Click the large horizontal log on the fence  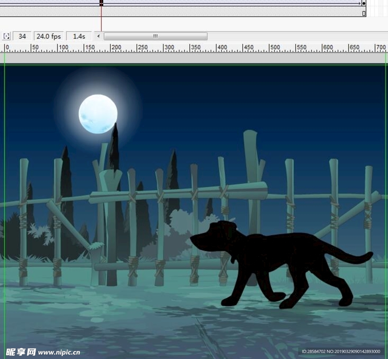pyautogui.click(x=178, y=193)
